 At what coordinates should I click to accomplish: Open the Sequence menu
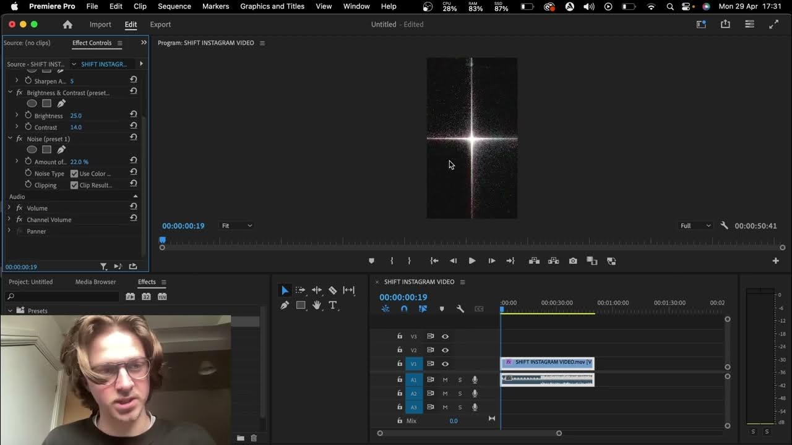(x=174, y=6)
